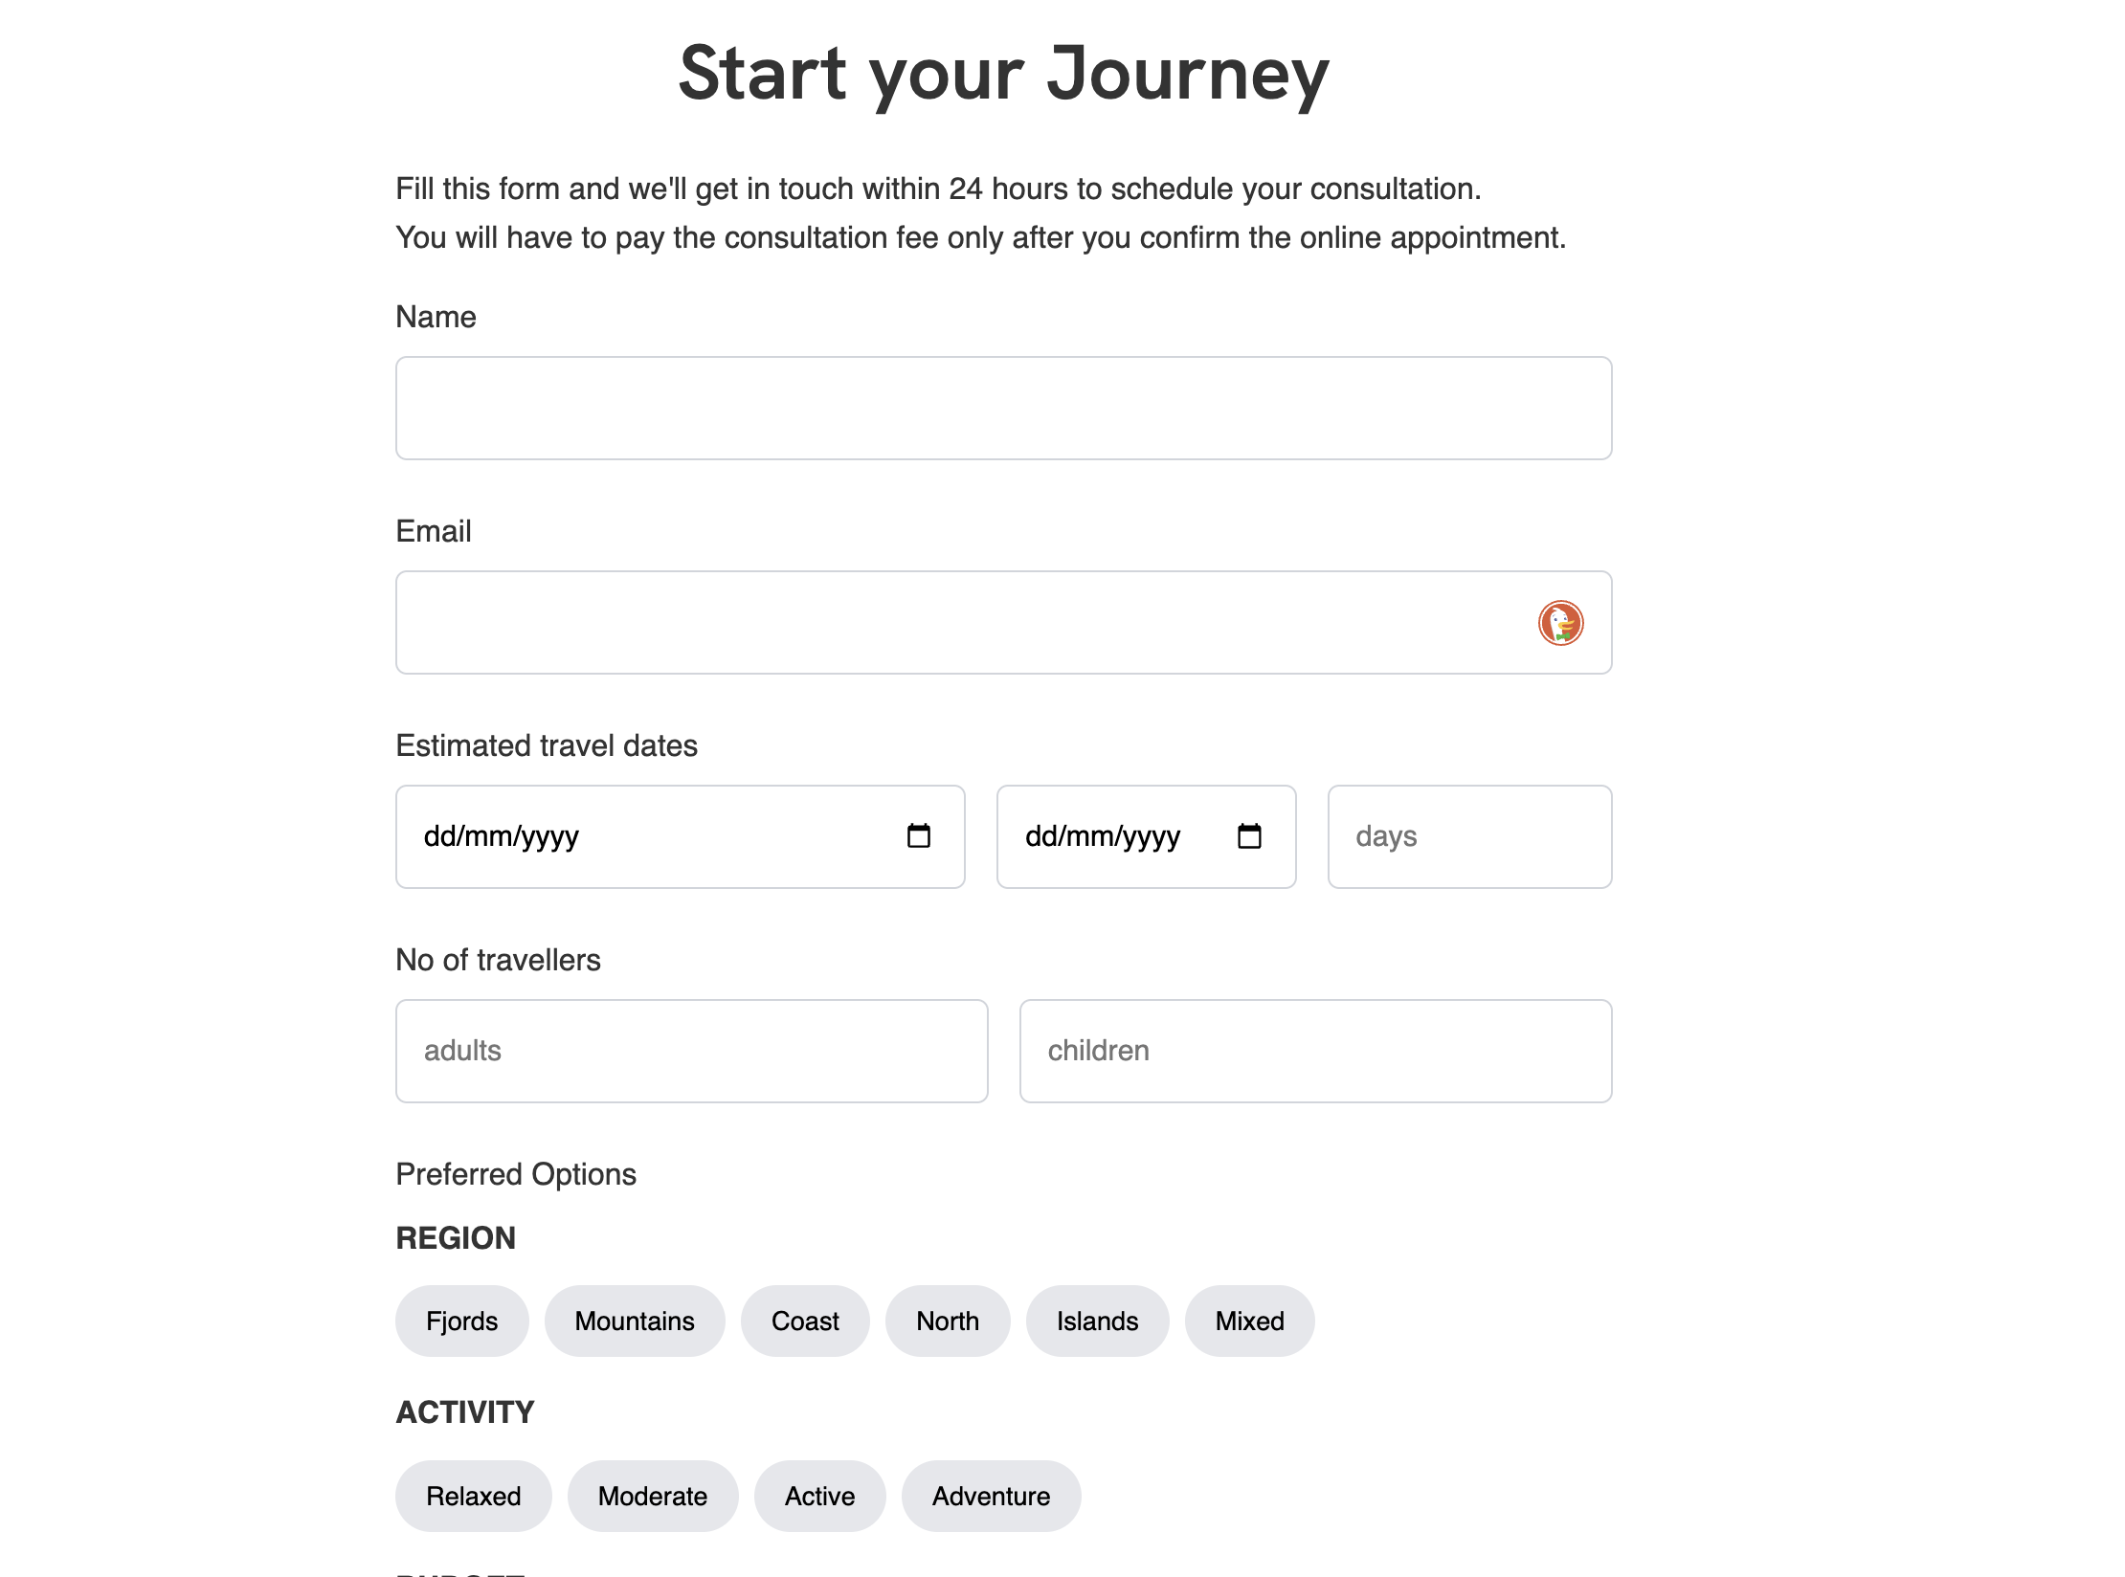
Task: Select the Mountains region option
Action: tap(635, 1321)
